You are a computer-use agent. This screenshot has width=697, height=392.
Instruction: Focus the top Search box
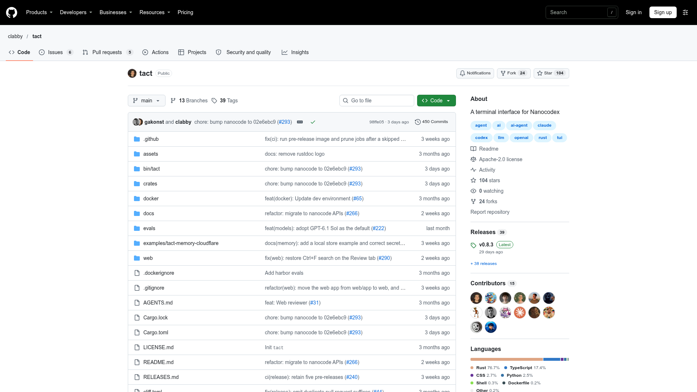[582, 12]
